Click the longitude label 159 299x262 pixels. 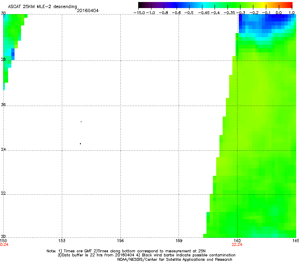point(179,241)
